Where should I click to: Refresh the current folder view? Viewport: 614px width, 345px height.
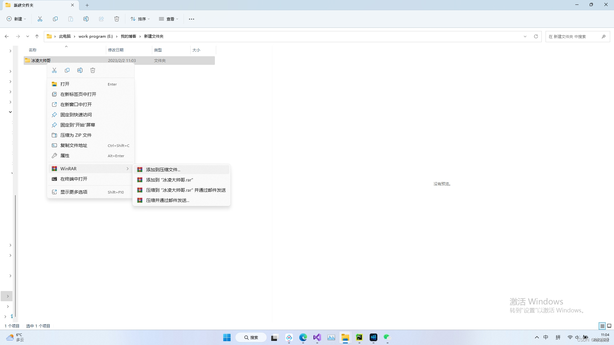[x=536, y=36]
